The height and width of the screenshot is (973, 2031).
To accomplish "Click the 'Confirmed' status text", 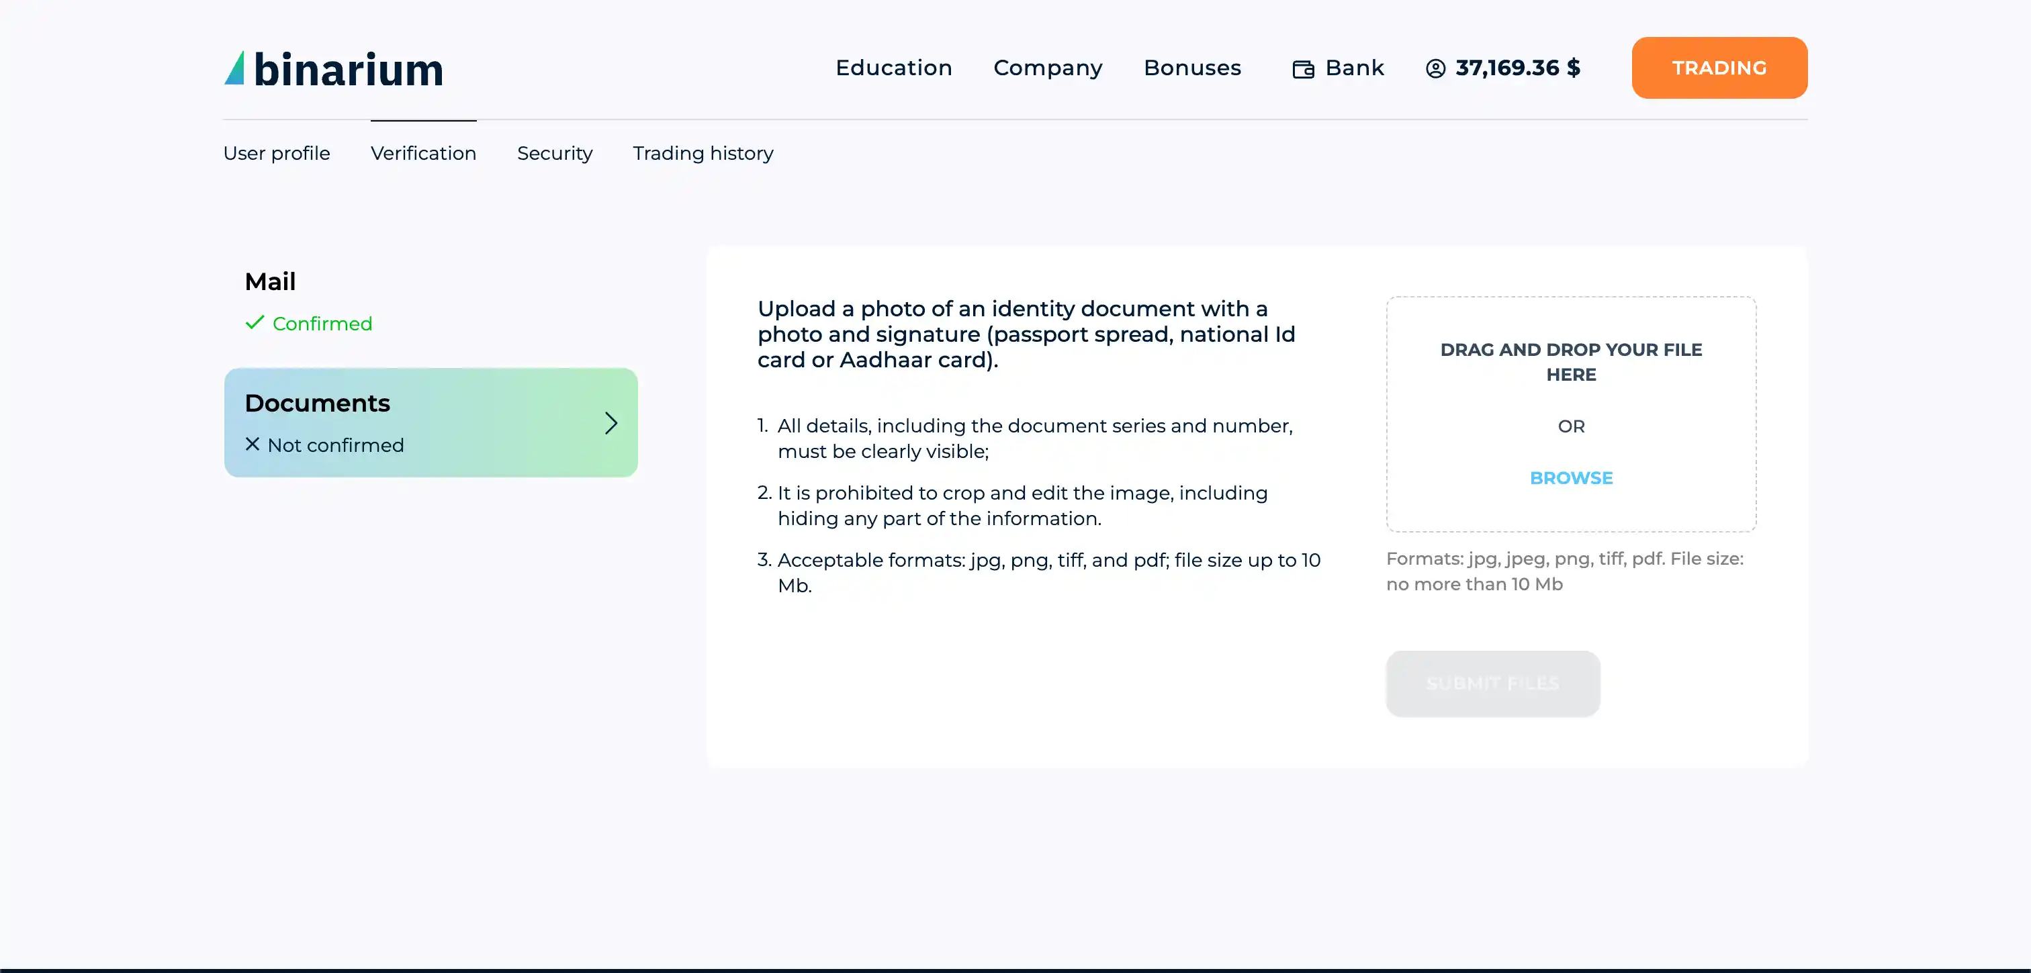I will (322, 323).
